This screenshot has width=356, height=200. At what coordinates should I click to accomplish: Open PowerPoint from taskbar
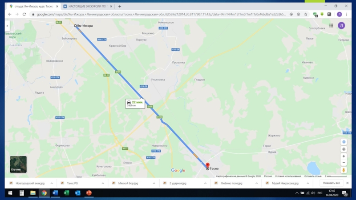(89, 193)
